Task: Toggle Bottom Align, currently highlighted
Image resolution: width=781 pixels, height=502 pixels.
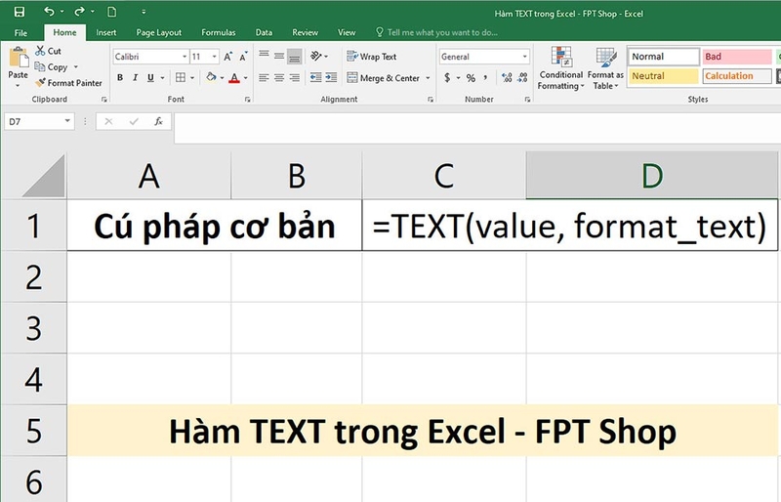Action: point(295,57)
